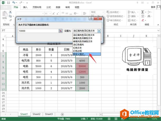The height and width of the screenshot is (121, 161).
Task: Undo the last action
Action: (x=14, y=3)
